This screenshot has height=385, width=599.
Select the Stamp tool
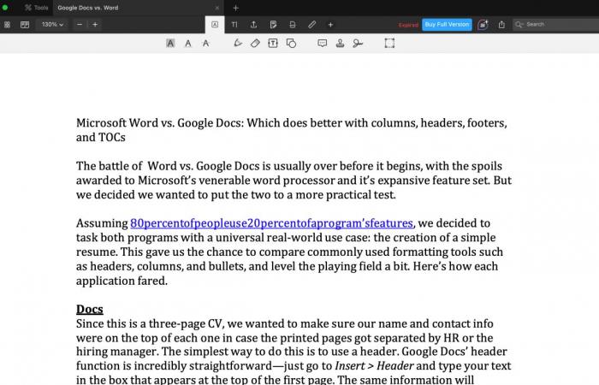pos(340,43)
